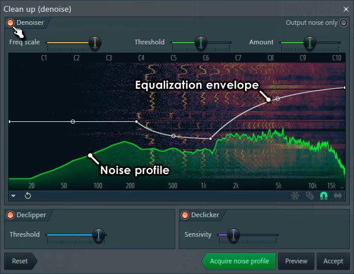Screen dimensions: 354x274
Task: Click the Freq scale slider knob
Action: [95, 43]
